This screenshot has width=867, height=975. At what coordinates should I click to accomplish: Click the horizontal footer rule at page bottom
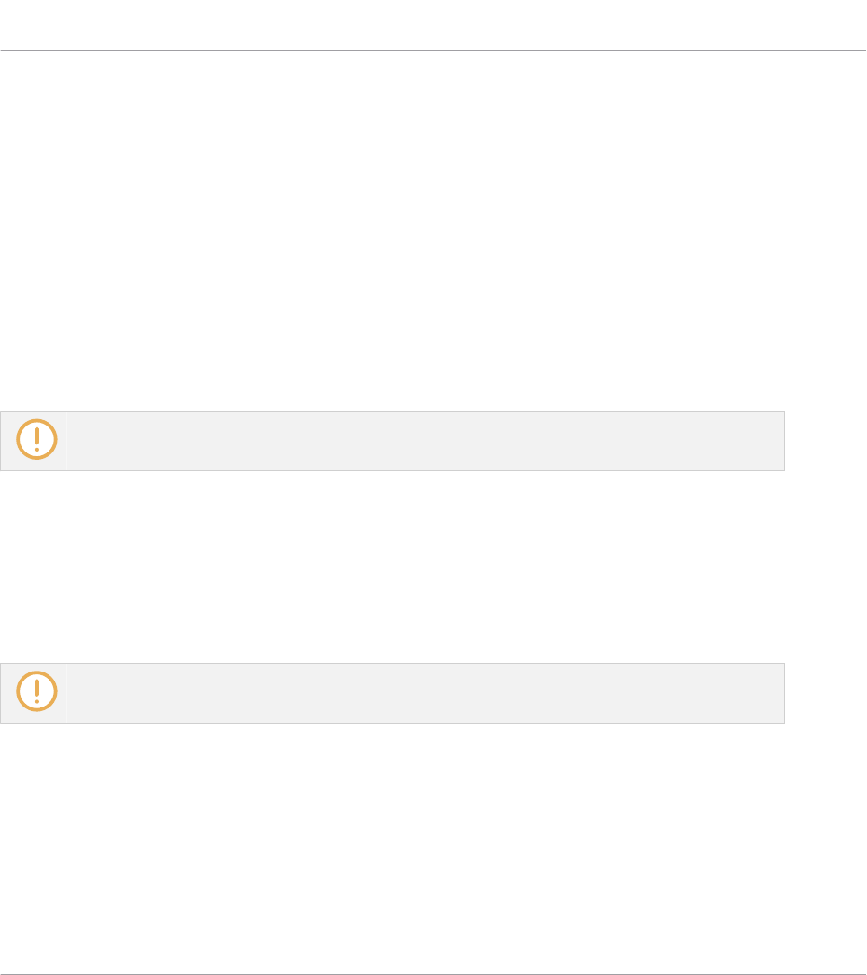pyautogui.click(x=433, y=974)
